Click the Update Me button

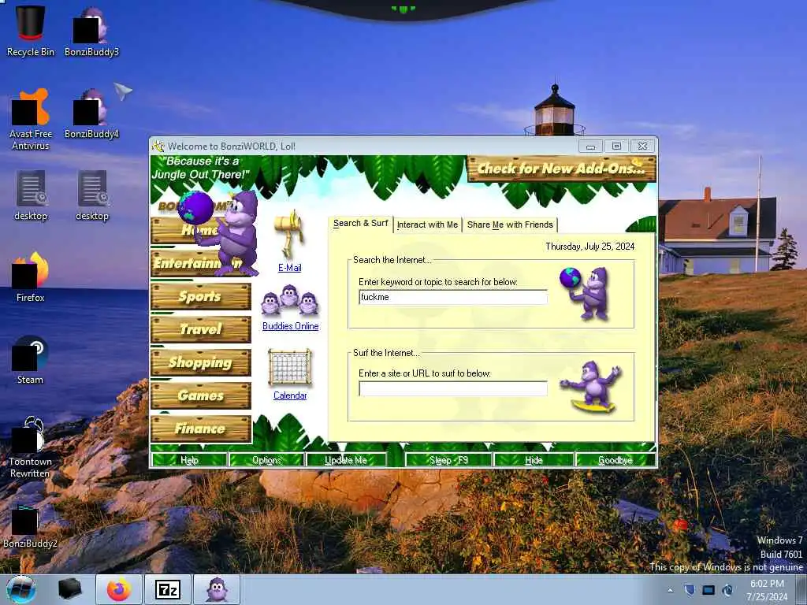pos(346,460)
